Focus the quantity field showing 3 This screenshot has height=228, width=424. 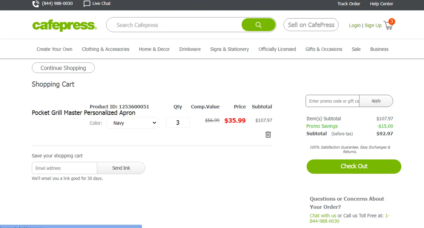point(178,122)
